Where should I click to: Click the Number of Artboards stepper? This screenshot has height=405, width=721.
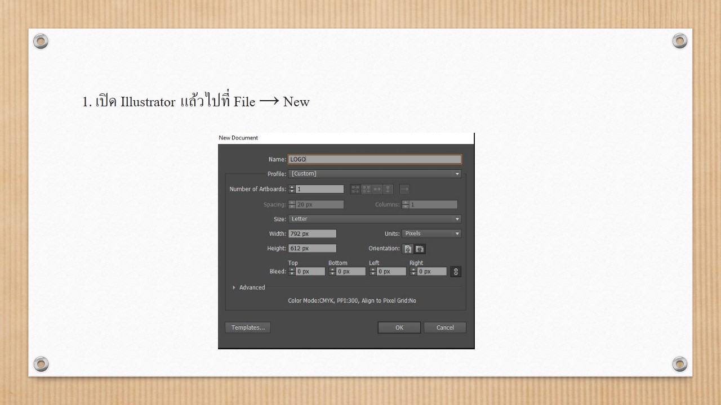[292, 189]
